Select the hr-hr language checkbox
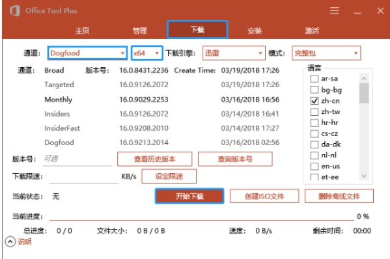 pos(314,122)
